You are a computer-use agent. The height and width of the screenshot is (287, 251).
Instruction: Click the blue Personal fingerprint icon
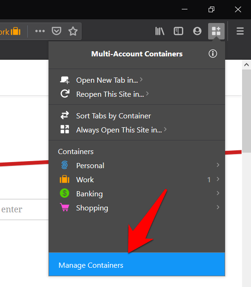(x=65, y=165)
